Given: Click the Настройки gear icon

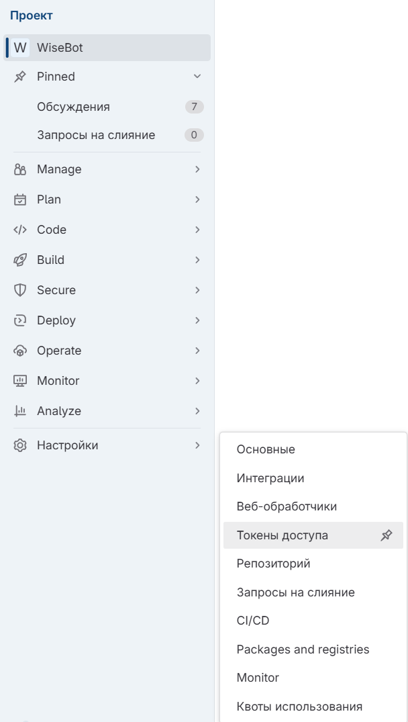Looking at the screenshot, I should point(19,445).
